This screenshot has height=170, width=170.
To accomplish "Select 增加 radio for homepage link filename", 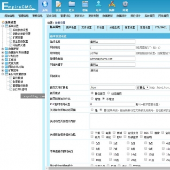I will coord(92,99).
